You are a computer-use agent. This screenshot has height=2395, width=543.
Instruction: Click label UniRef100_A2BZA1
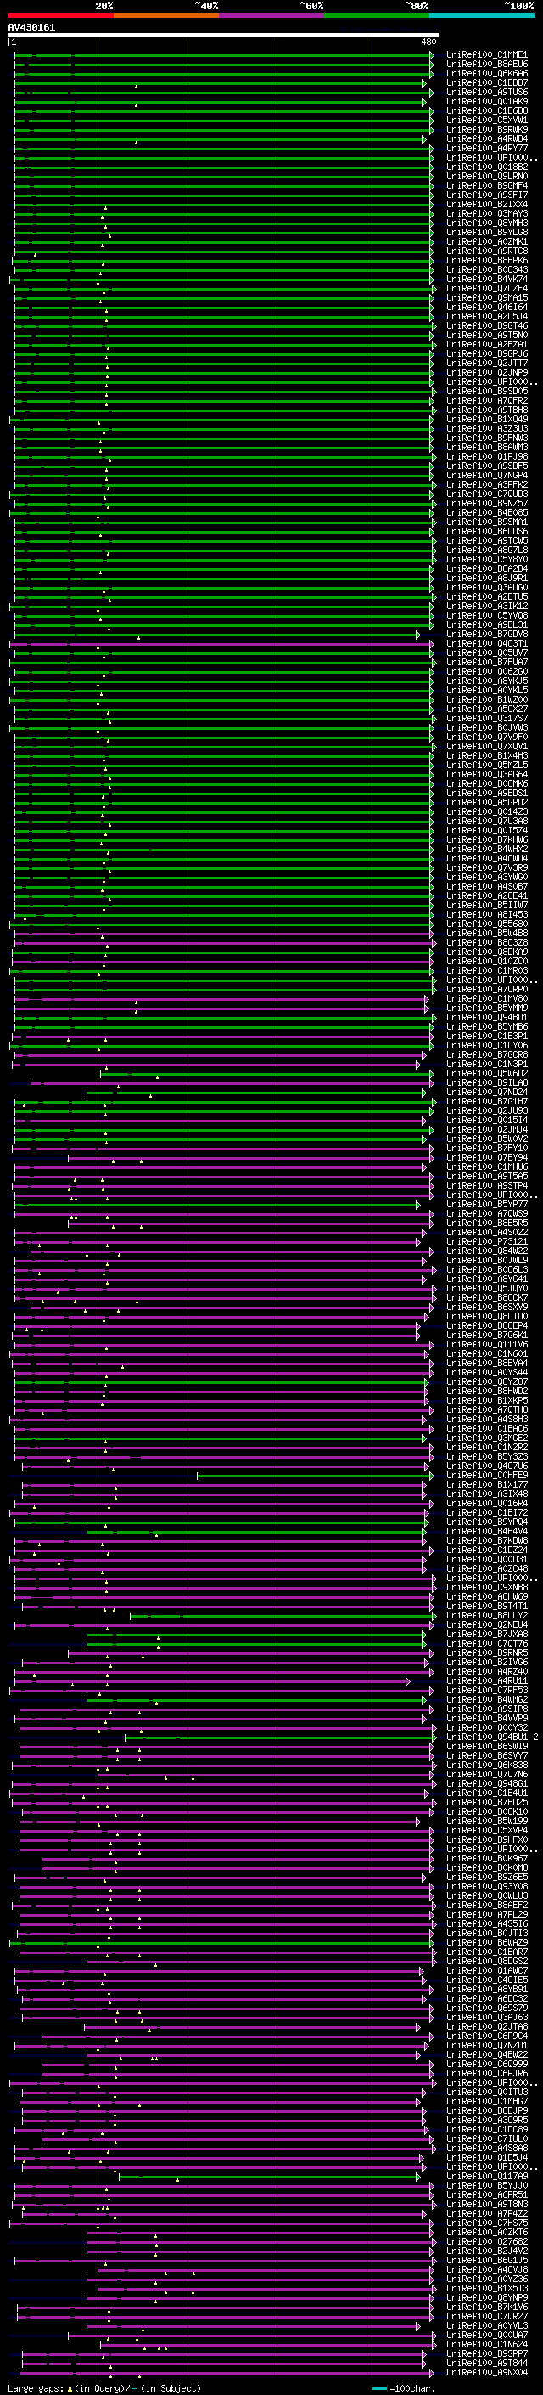point(486,344)
